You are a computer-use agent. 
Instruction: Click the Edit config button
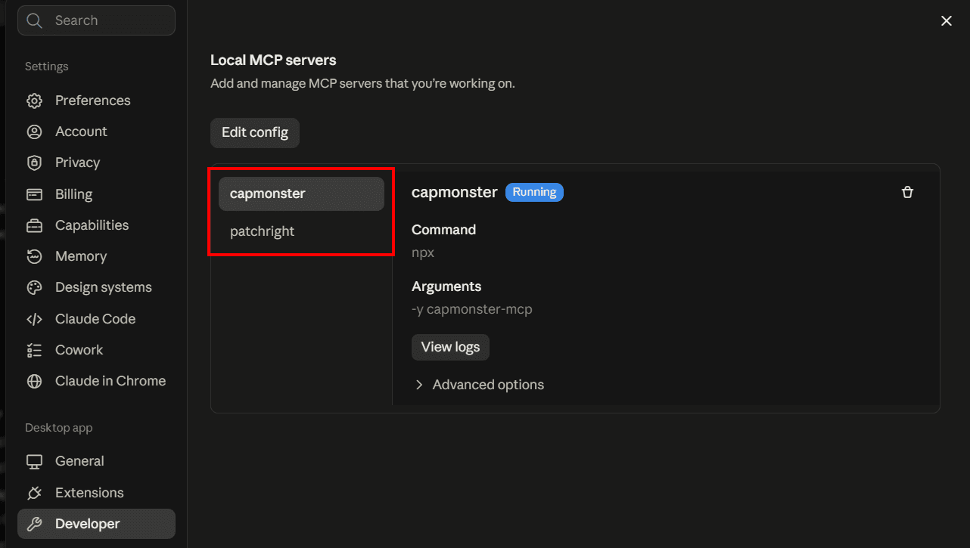(255, 132)
